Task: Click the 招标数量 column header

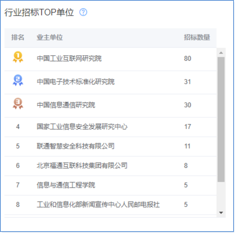Action: [197, 37]
